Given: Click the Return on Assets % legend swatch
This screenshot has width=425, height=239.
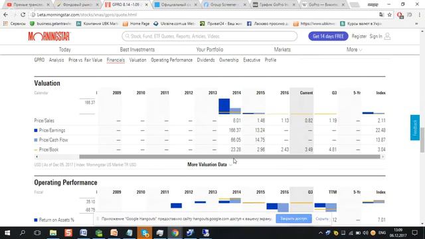Looking at the screenshot, I should (x=35, y=220).
